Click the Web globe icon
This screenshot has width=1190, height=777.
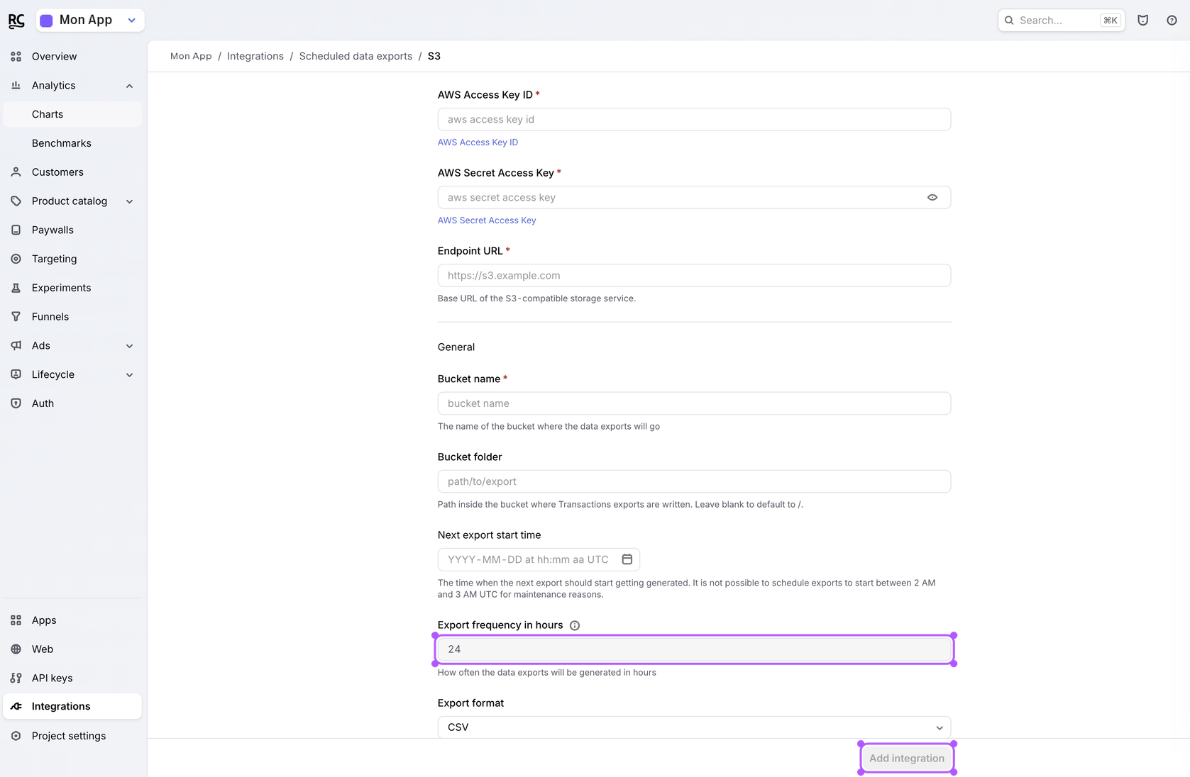[16, 649]
